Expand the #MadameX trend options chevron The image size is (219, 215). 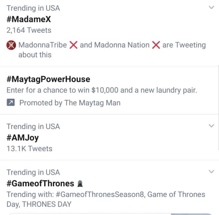coord(211,8)
